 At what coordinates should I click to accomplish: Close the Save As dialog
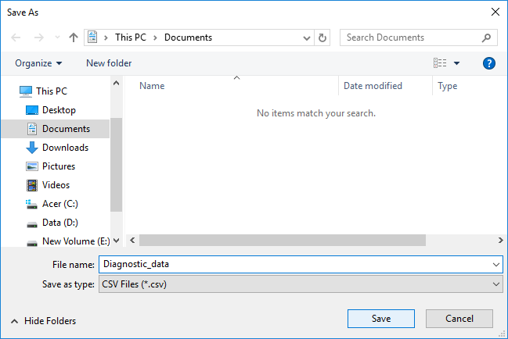(495, 12)
